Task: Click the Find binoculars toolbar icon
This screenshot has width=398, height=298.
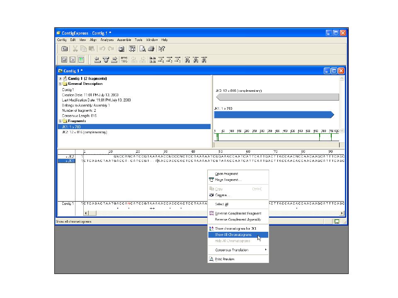Action: pyautogui.click(x=187, y=60)
